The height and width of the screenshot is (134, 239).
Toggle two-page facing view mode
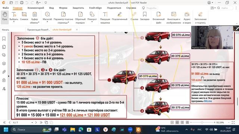click(182, 122)
